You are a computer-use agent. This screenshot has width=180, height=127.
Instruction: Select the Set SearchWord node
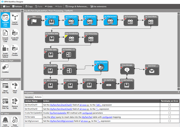click(151, 20)
